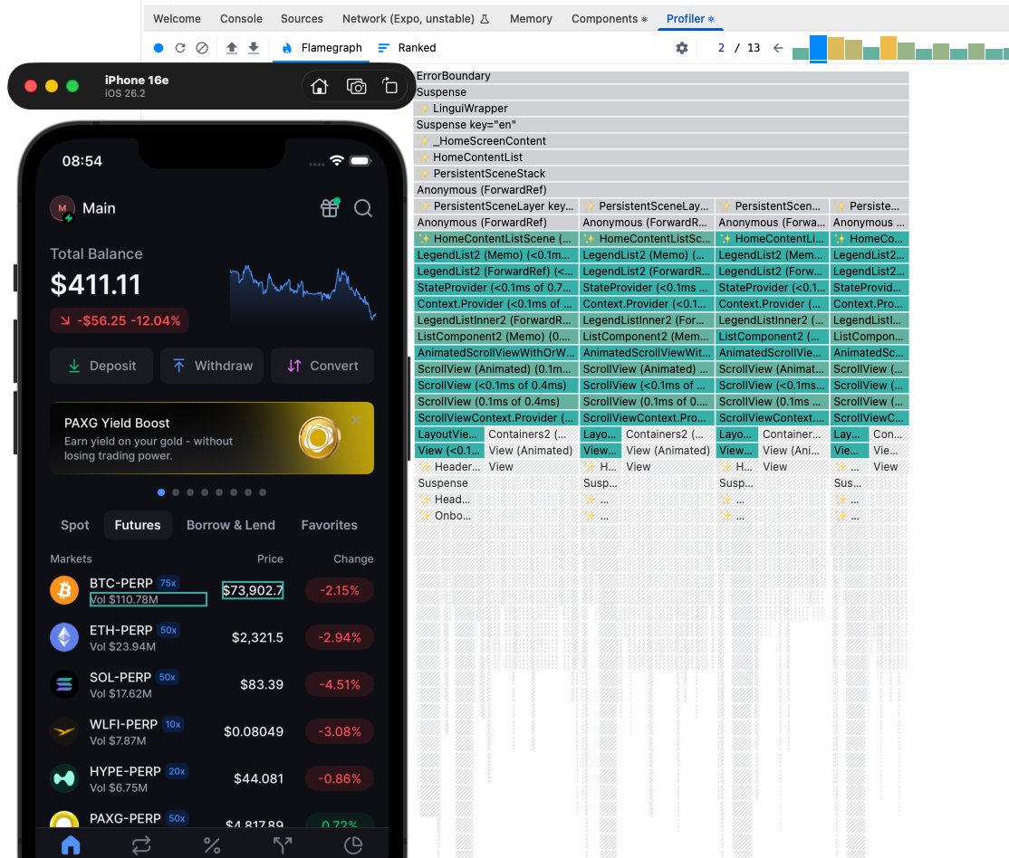
Task: Start profiling with the record button
Action: [159, 48]
